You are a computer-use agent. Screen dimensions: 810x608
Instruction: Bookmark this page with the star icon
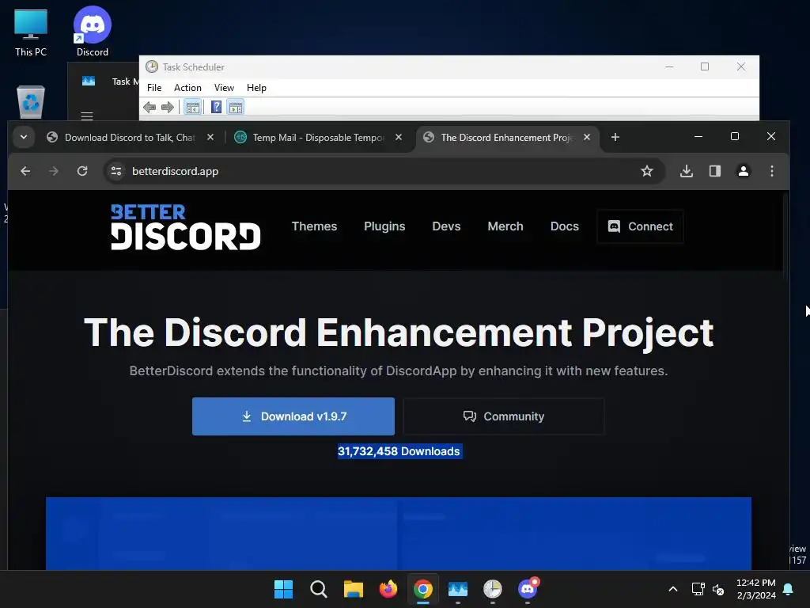[647, 171]
